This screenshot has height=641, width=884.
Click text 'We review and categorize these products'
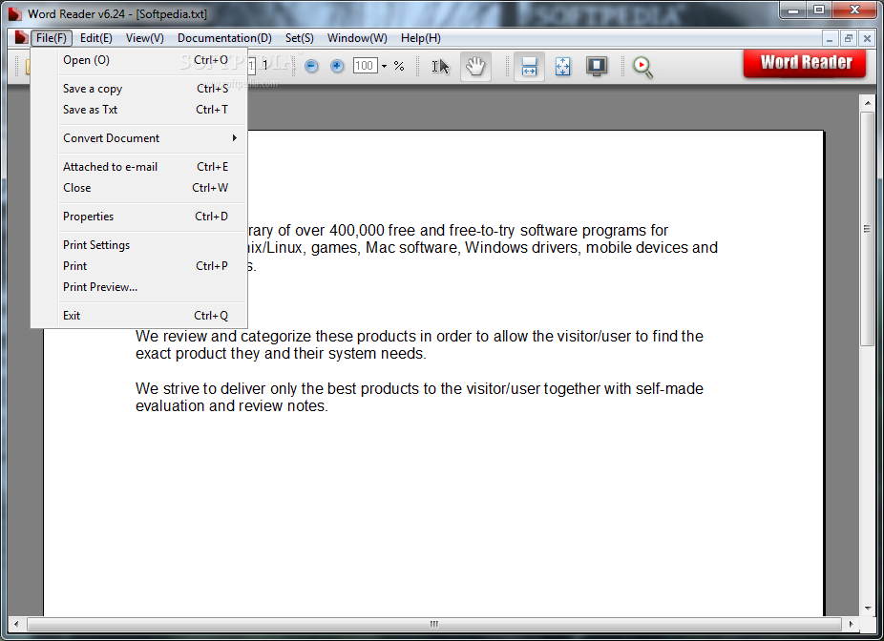(276, 337)
